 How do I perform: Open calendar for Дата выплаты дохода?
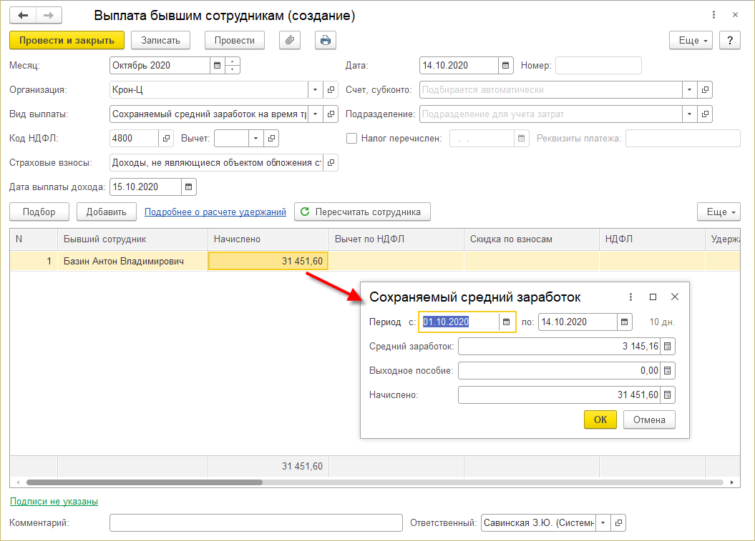tap(188, 187)
